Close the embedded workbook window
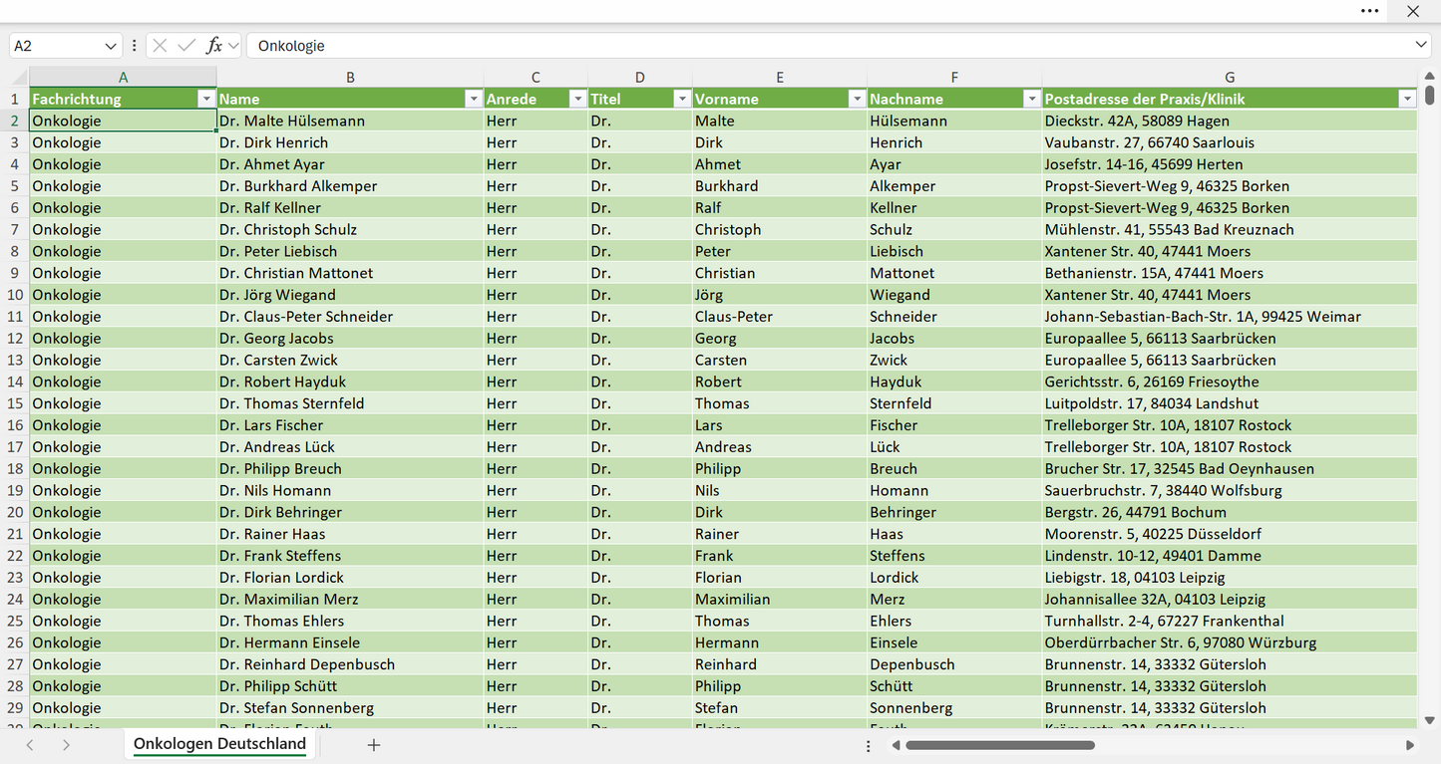This screenshot has height=764, width=1441. click(x=1413, y=11)
